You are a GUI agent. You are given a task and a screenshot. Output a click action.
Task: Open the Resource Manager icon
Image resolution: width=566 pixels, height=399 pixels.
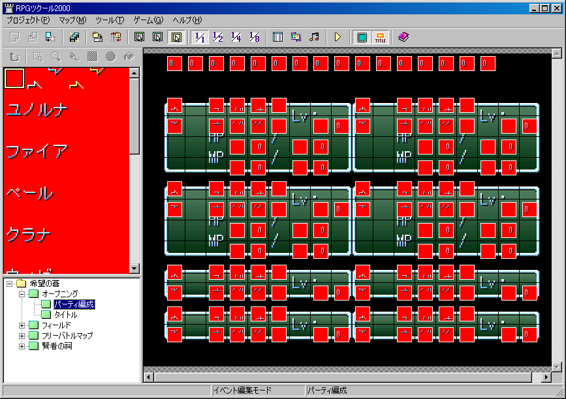click(x=296, y=37)
